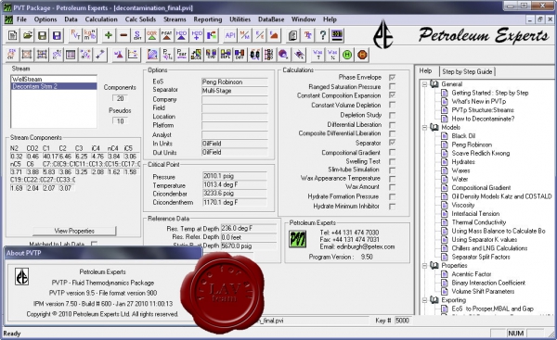This screenshot has width=557, height=340.
Task: Click the Analyst input field
Action: 235,134
